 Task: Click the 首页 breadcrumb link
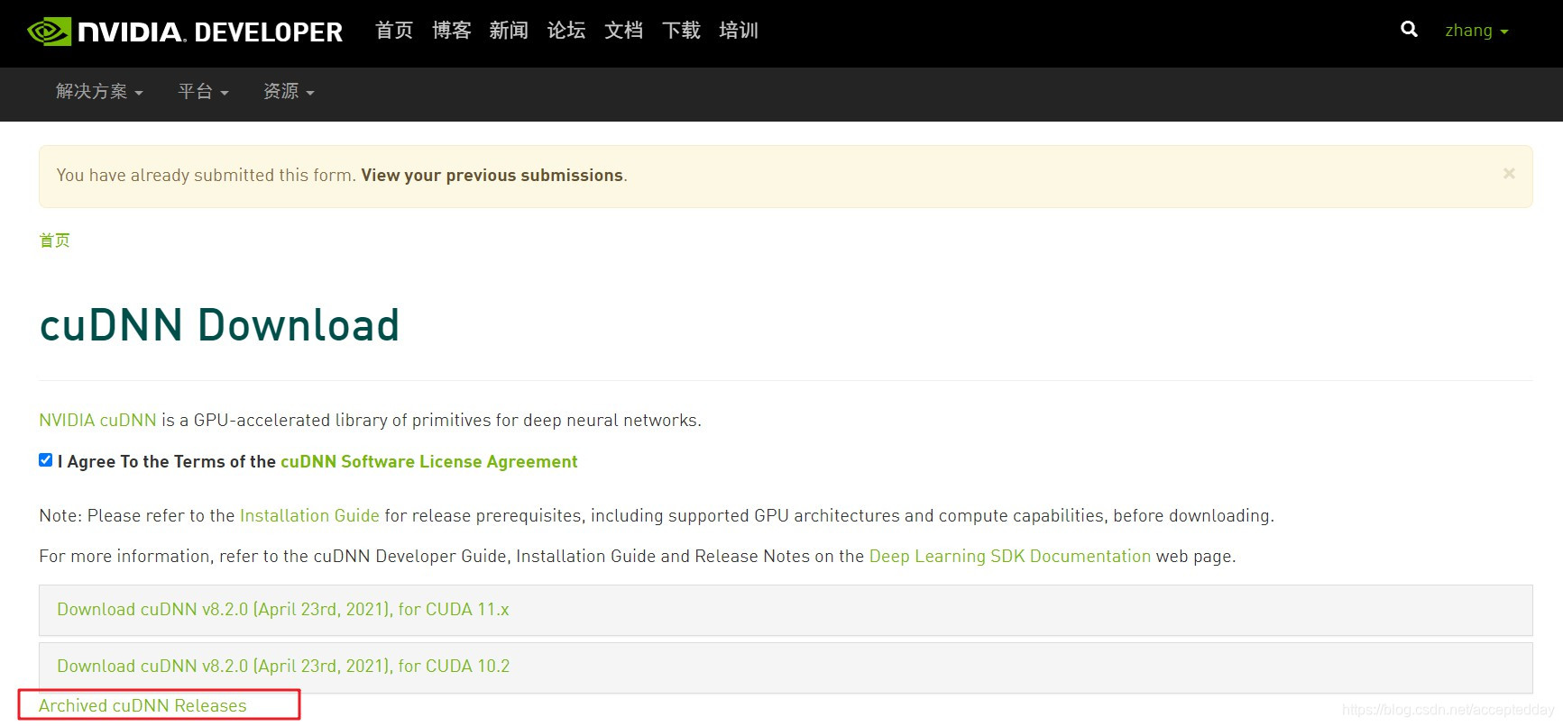pos(55,240)
